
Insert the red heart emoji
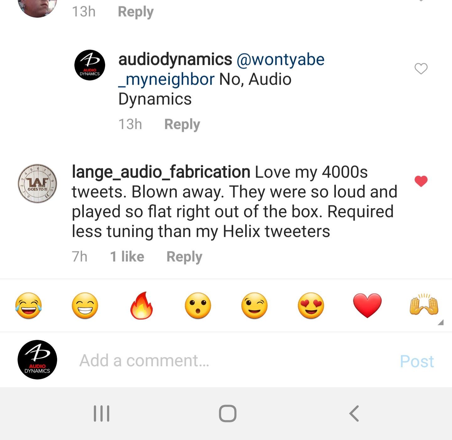tap(368, 306)
